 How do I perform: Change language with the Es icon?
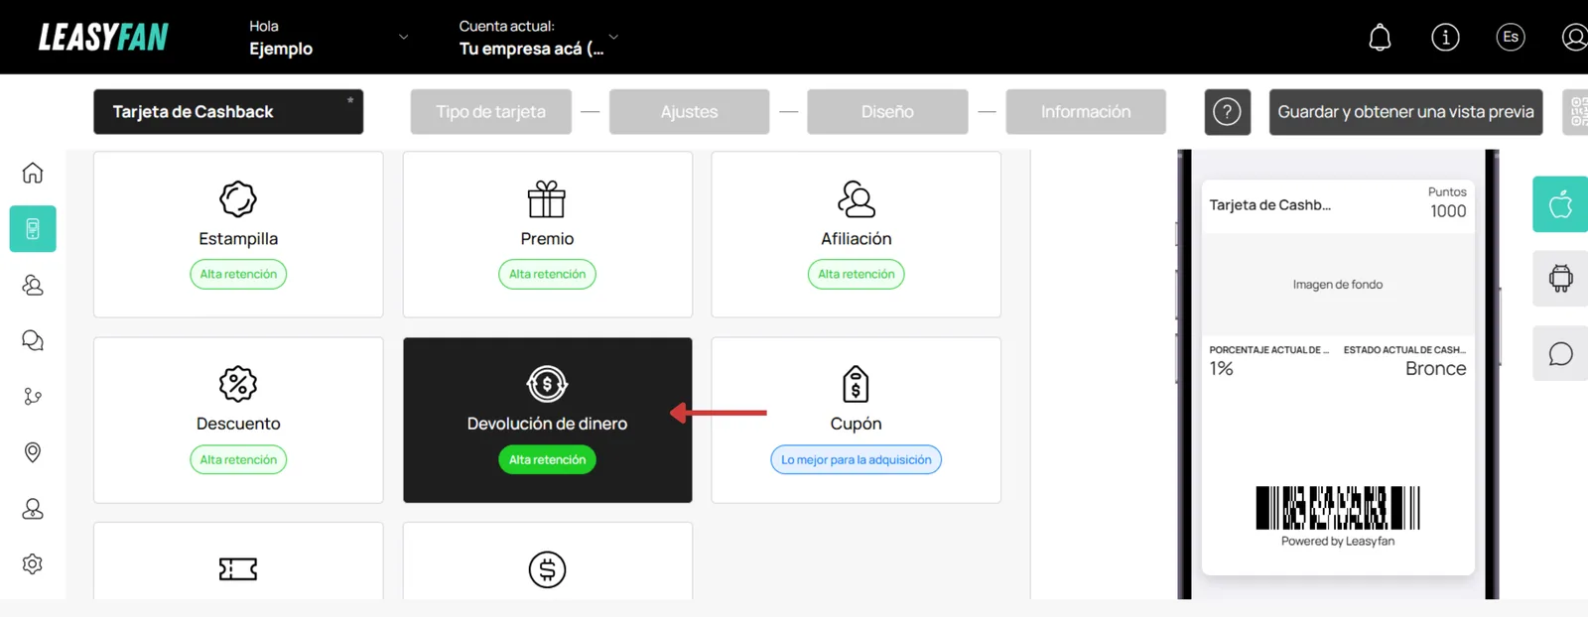click(x=1511, y=38)
